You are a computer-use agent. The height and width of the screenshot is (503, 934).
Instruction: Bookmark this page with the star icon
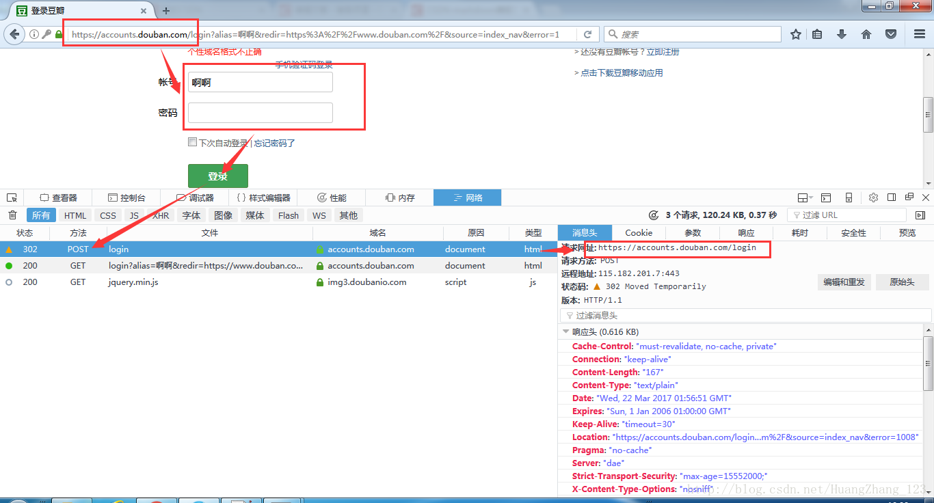click(796, 34)
